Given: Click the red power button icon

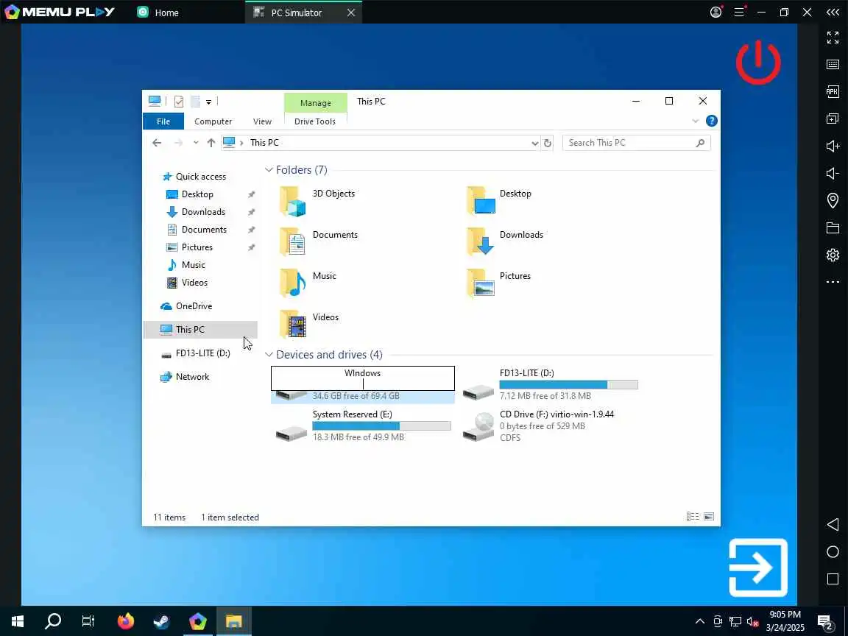Looking at the screenshot, I should point(757,62).
